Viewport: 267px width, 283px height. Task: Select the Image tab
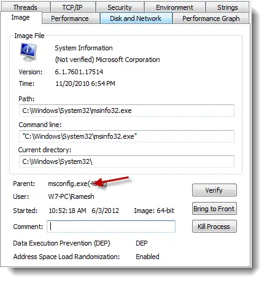[x=21, y=18]
